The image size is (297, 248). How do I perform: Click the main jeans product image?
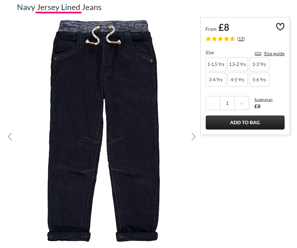click(103, 131)
